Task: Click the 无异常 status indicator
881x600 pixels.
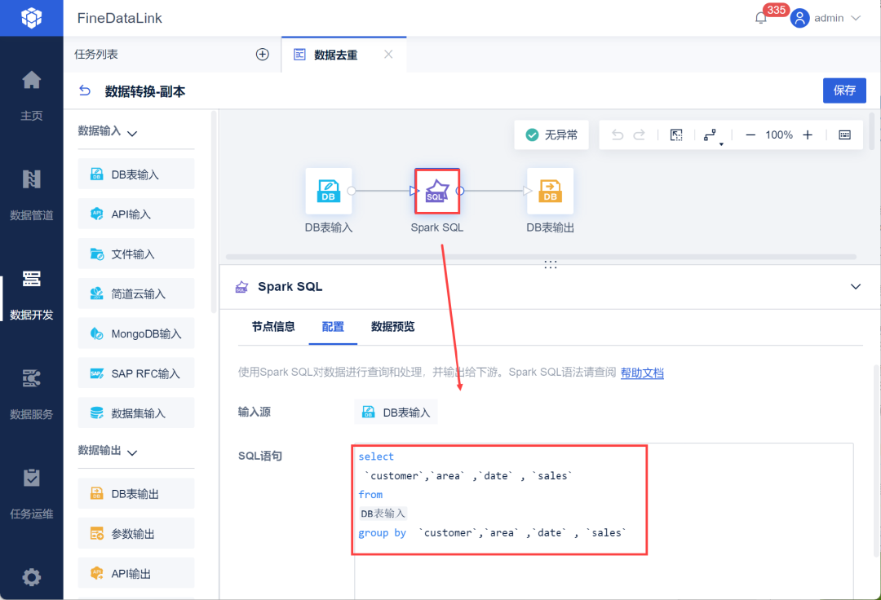Action: coord(551,135)
